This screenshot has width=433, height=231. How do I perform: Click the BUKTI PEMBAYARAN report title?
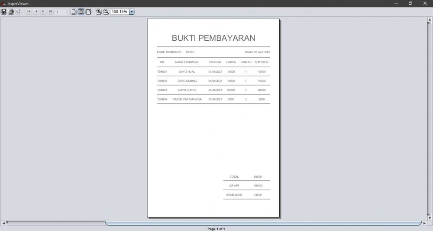point(213,38)
